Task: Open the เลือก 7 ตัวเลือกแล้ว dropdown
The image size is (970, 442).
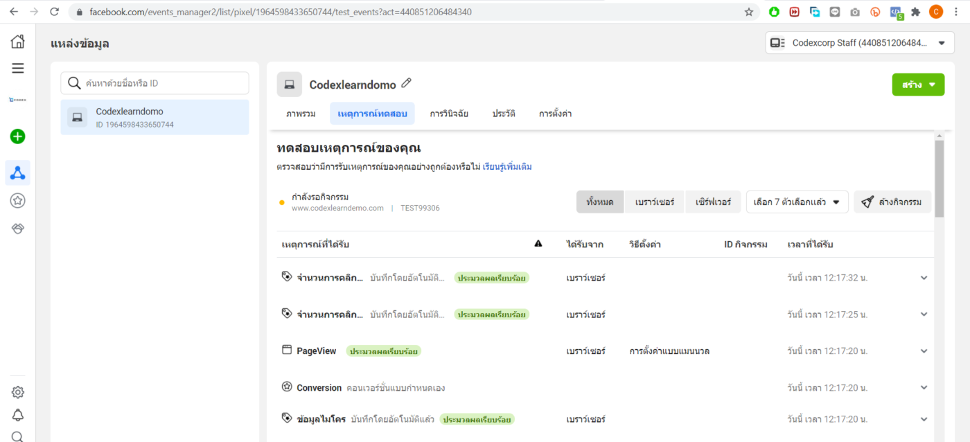Action: point(797,202)
